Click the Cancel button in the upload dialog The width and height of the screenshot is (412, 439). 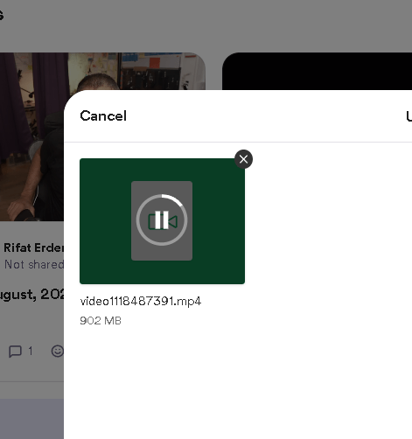pos(103,116)
